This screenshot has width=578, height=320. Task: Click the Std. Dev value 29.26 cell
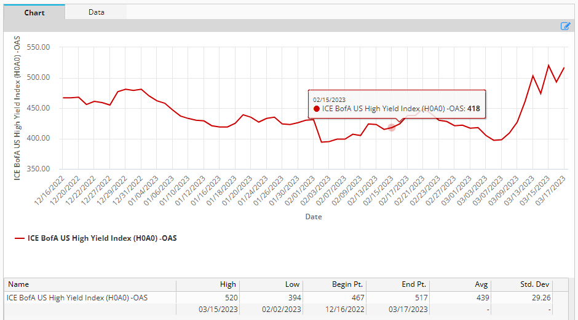(x=522, y=297)
